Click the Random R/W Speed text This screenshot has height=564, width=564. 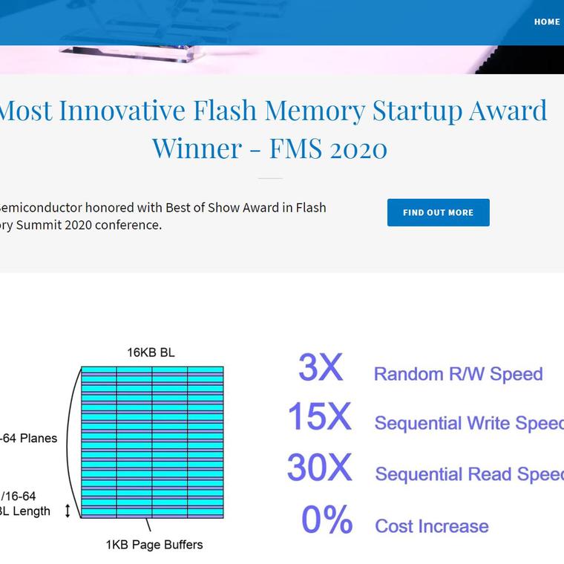click(x=459, y=374)
